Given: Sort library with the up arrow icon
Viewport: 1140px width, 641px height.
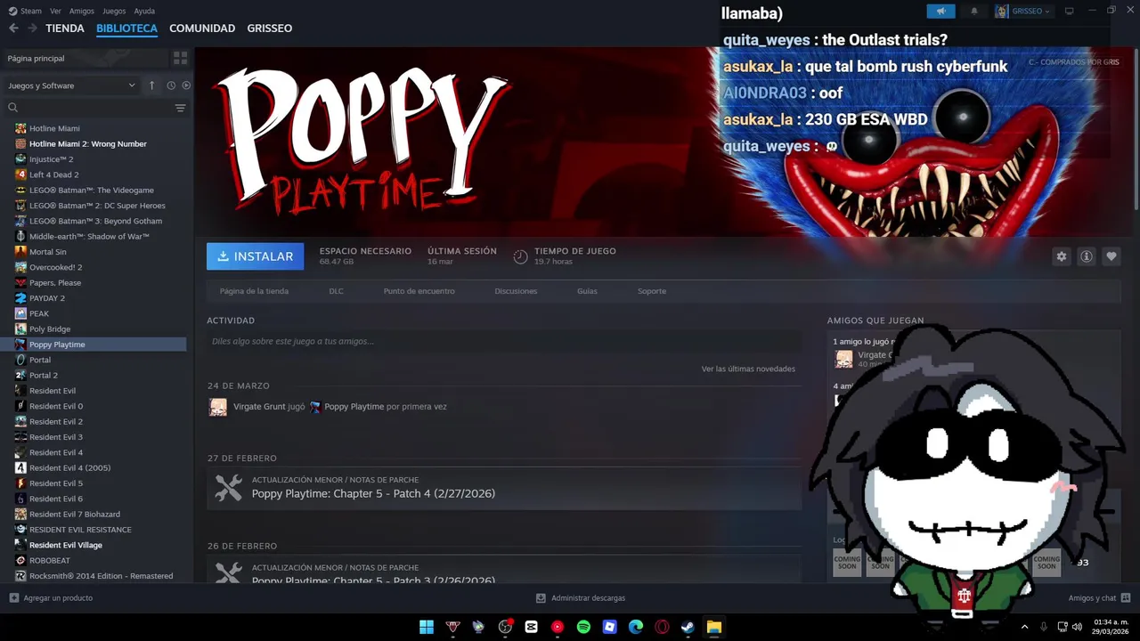Looking at the screenshot, I should (151, 85).
